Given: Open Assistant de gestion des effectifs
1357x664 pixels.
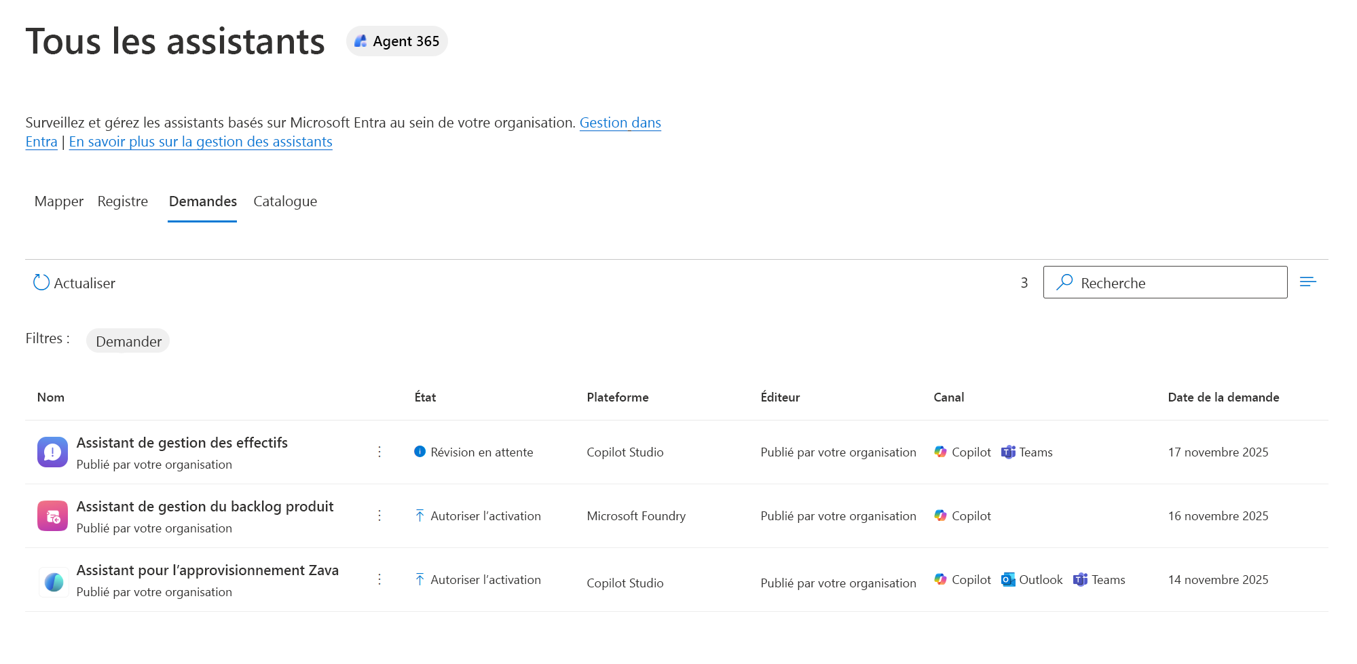Looking at the screenshot, I should tap(182, 443).
